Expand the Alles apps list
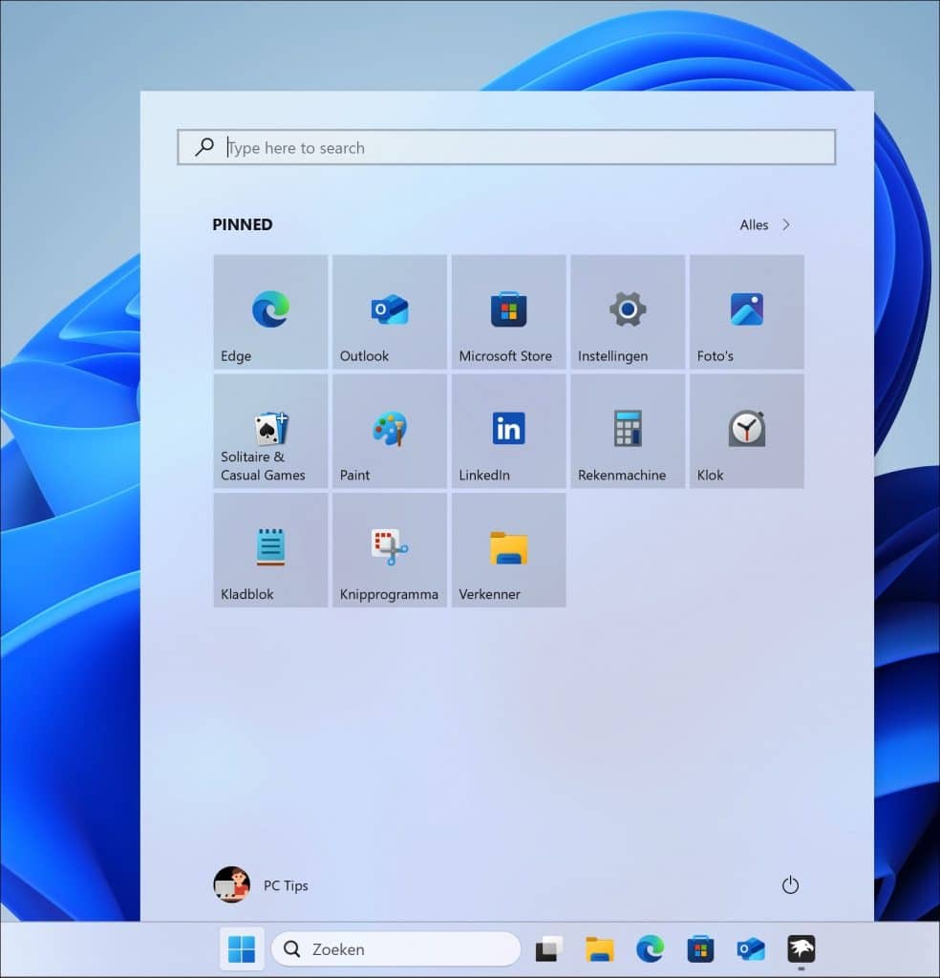This screenshot has width=940, height=978. point(765,225)
